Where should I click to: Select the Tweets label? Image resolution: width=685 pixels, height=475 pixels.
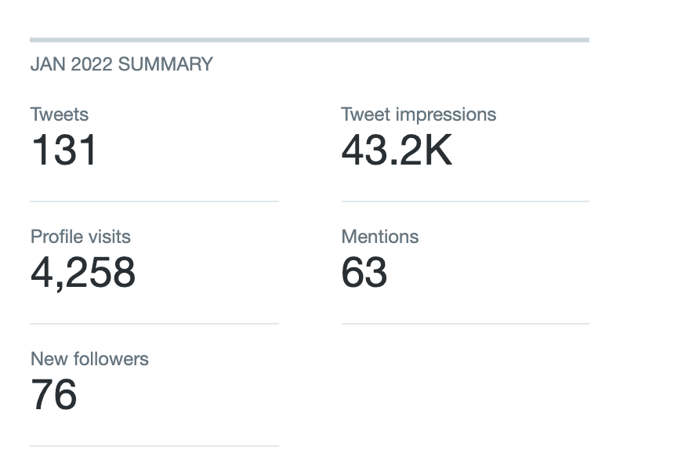click(x=60, y=114)
